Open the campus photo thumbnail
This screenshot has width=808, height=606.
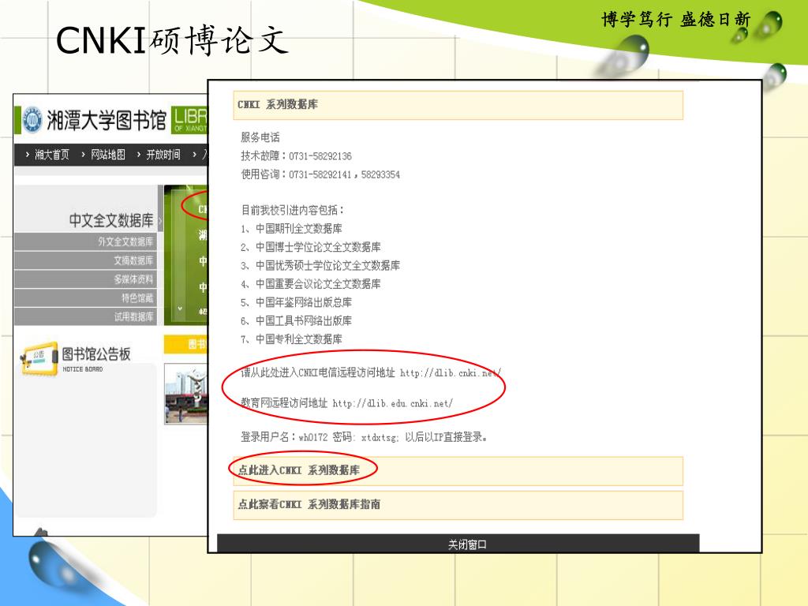tap(186, 394)
